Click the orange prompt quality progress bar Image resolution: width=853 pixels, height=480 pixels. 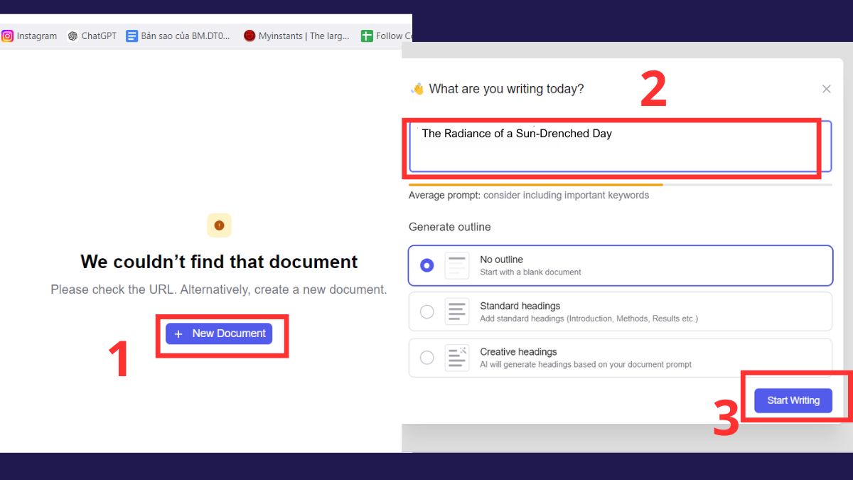[x=535, y=185]
